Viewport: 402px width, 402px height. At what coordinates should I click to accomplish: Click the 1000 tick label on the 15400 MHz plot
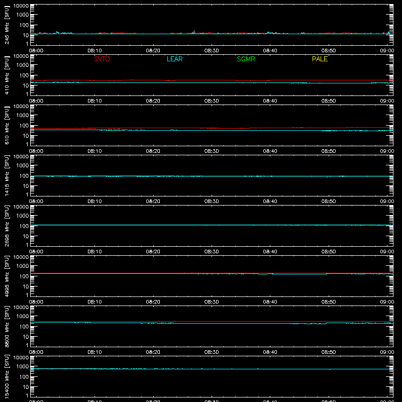click(x=23, y=367)
